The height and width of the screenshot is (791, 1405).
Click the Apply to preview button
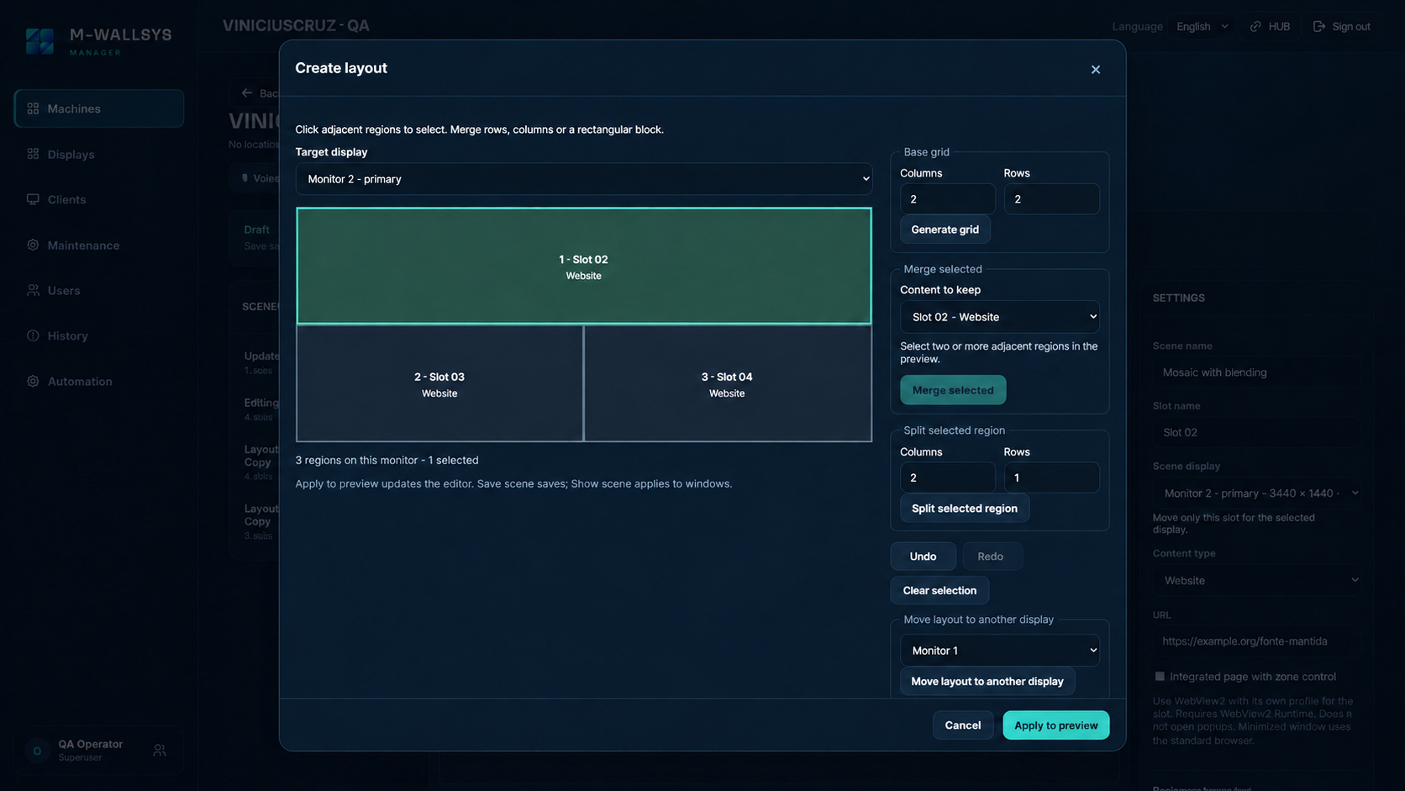tap(1056, 725)
